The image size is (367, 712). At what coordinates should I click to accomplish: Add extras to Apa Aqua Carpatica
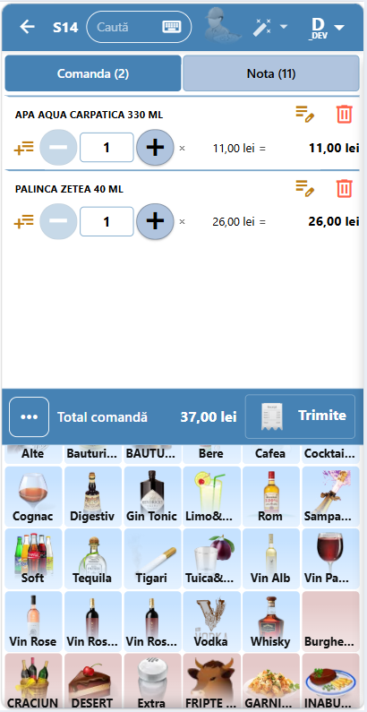click(24, 148)
